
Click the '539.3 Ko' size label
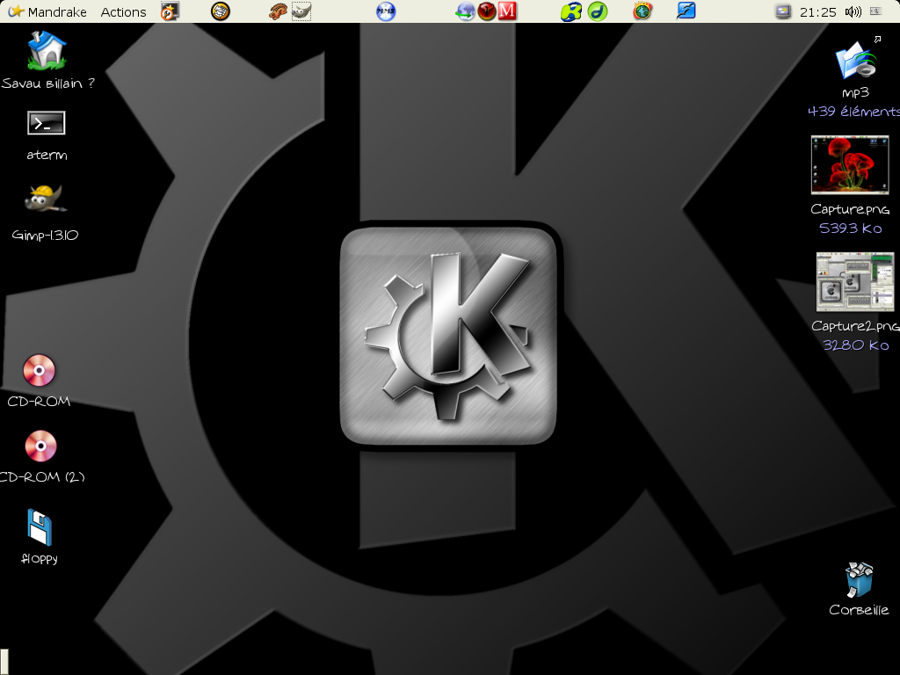[850, 229]
